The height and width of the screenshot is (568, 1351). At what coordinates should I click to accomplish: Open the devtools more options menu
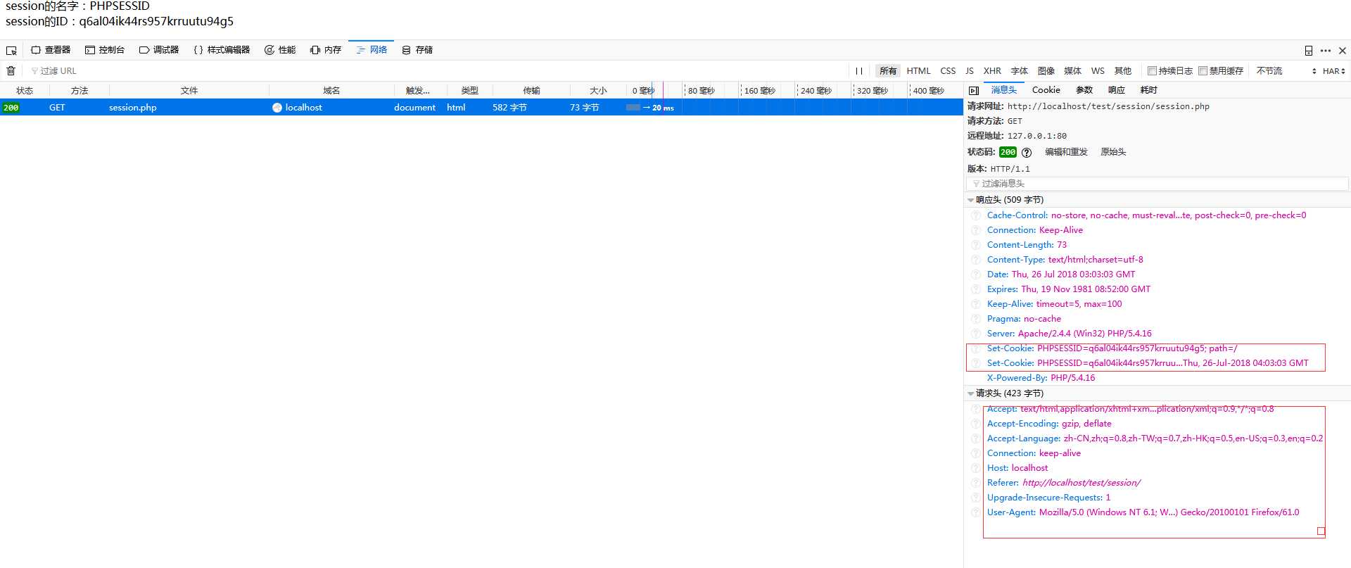[1326, 51]
